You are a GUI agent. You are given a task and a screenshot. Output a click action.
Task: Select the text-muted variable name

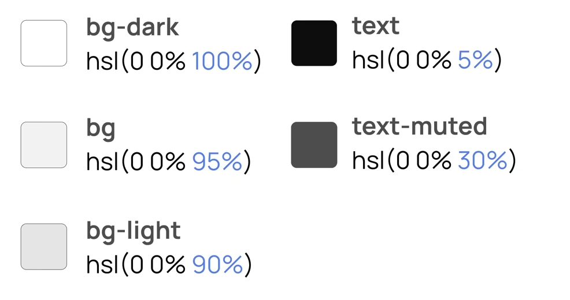419,126
